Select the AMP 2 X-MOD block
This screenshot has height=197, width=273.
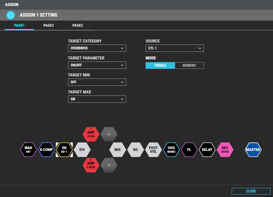click(x=91, y=165)
